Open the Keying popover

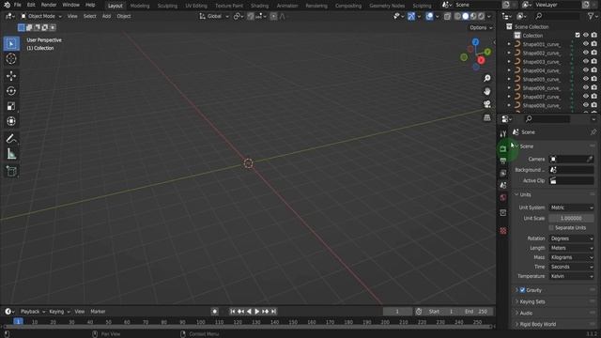pos(59,312)
